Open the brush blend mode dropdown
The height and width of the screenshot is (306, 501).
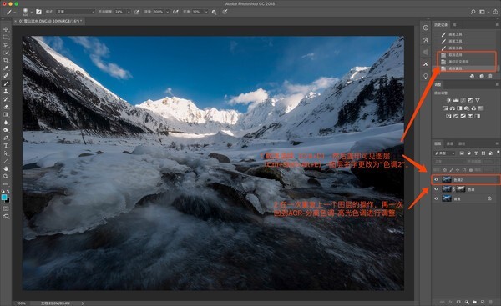pos(76,12)
